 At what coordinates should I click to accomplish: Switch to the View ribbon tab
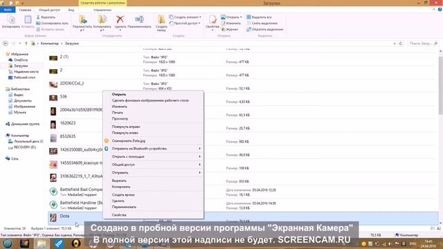point(71,10)
